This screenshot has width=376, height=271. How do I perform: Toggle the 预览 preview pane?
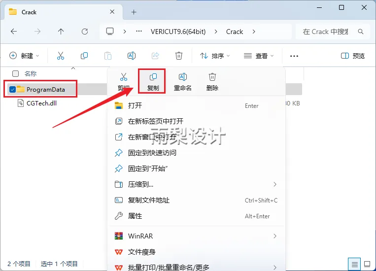[x=353, y=56]
